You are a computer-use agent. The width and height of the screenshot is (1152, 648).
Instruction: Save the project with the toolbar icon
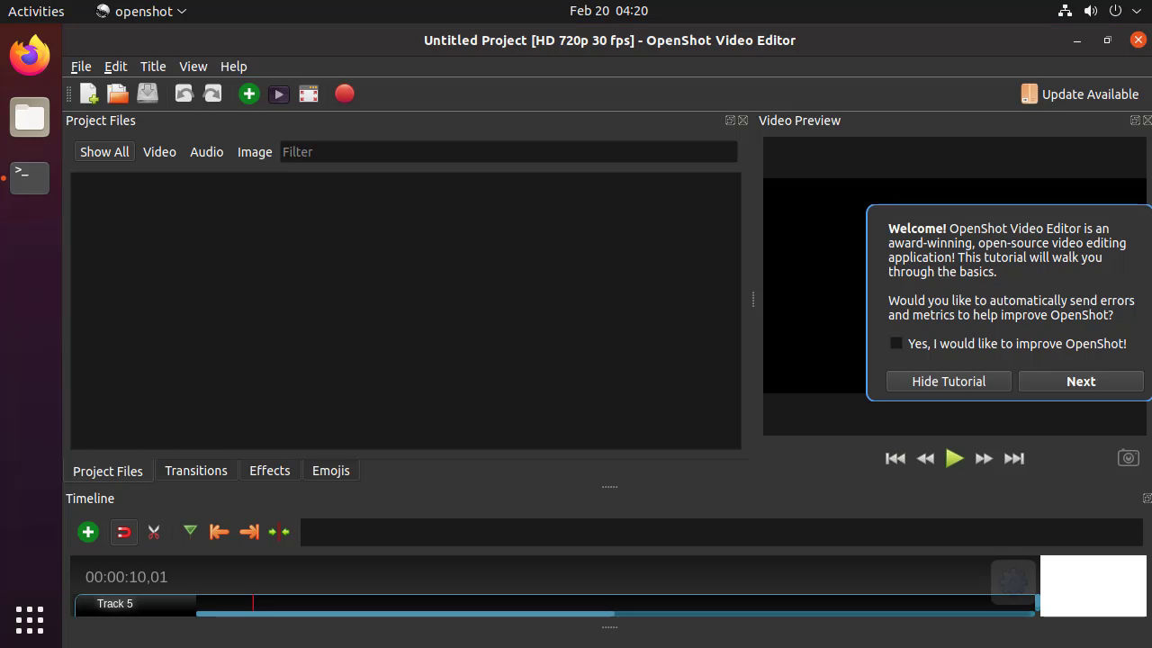tap(148, 94)
